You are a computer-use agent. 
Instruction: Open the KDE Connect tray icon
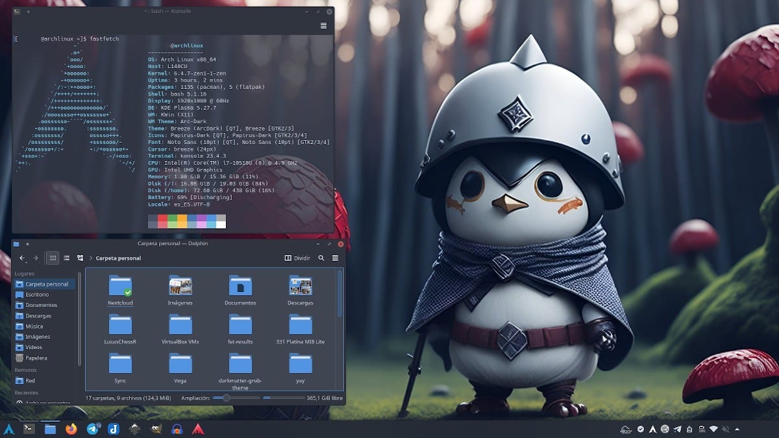point(665,429)
